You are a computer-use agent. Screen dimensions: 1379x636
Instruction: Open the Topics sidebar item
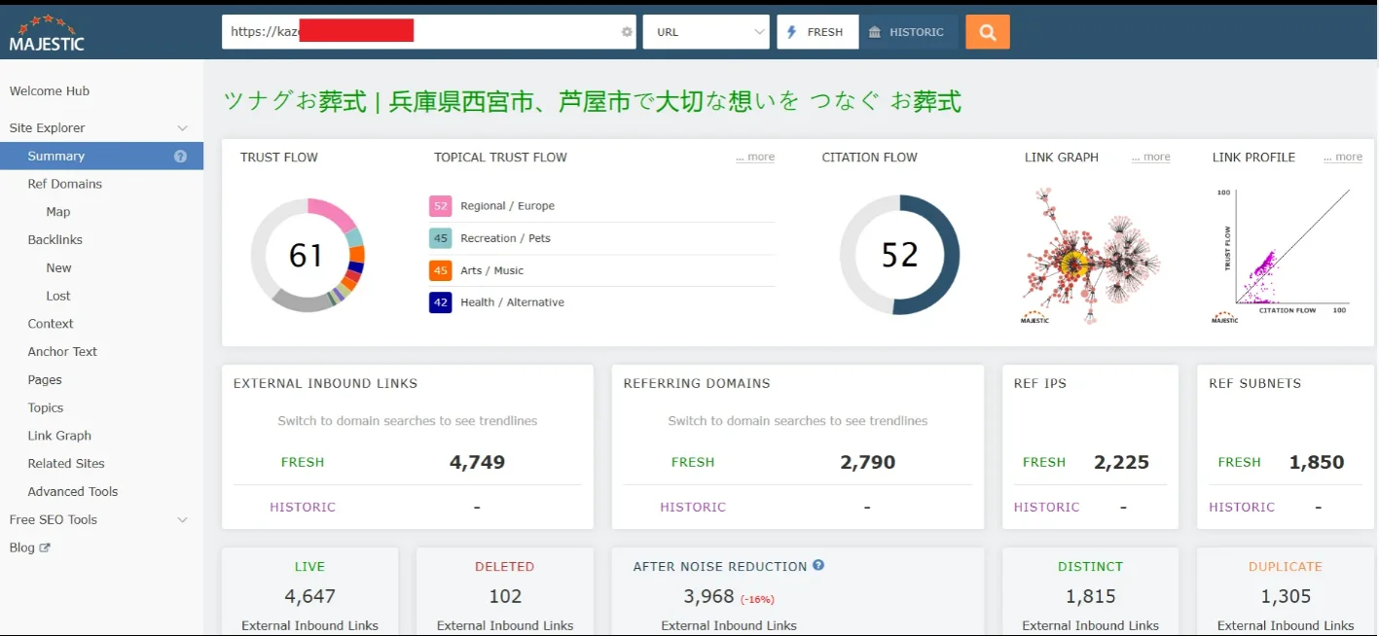(46, 407)
